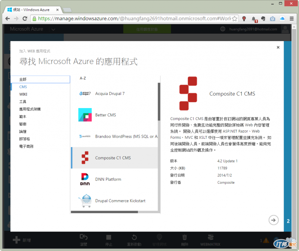Click the 瀏覽 browse command icon
299x251 pixels.
click(x=83, y=237)
